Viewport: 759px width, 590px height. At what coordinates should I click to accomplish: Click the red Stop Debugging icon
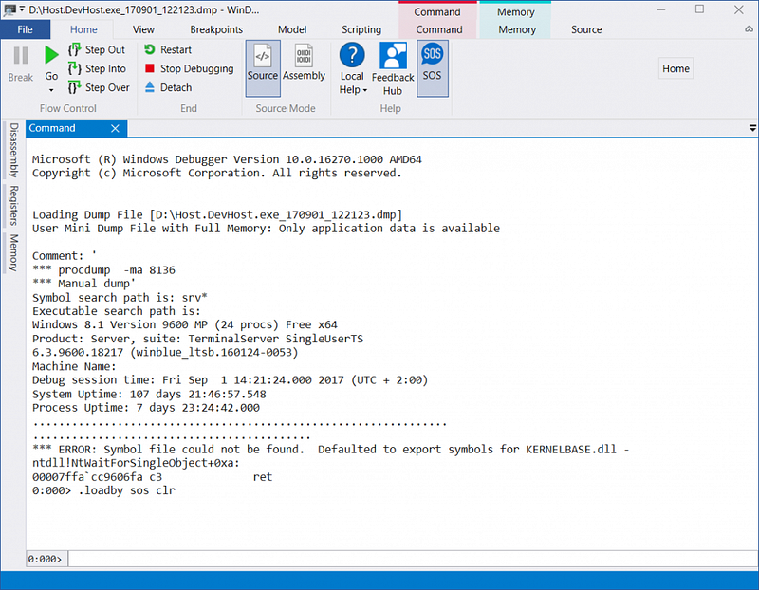[x=150, y=68]
